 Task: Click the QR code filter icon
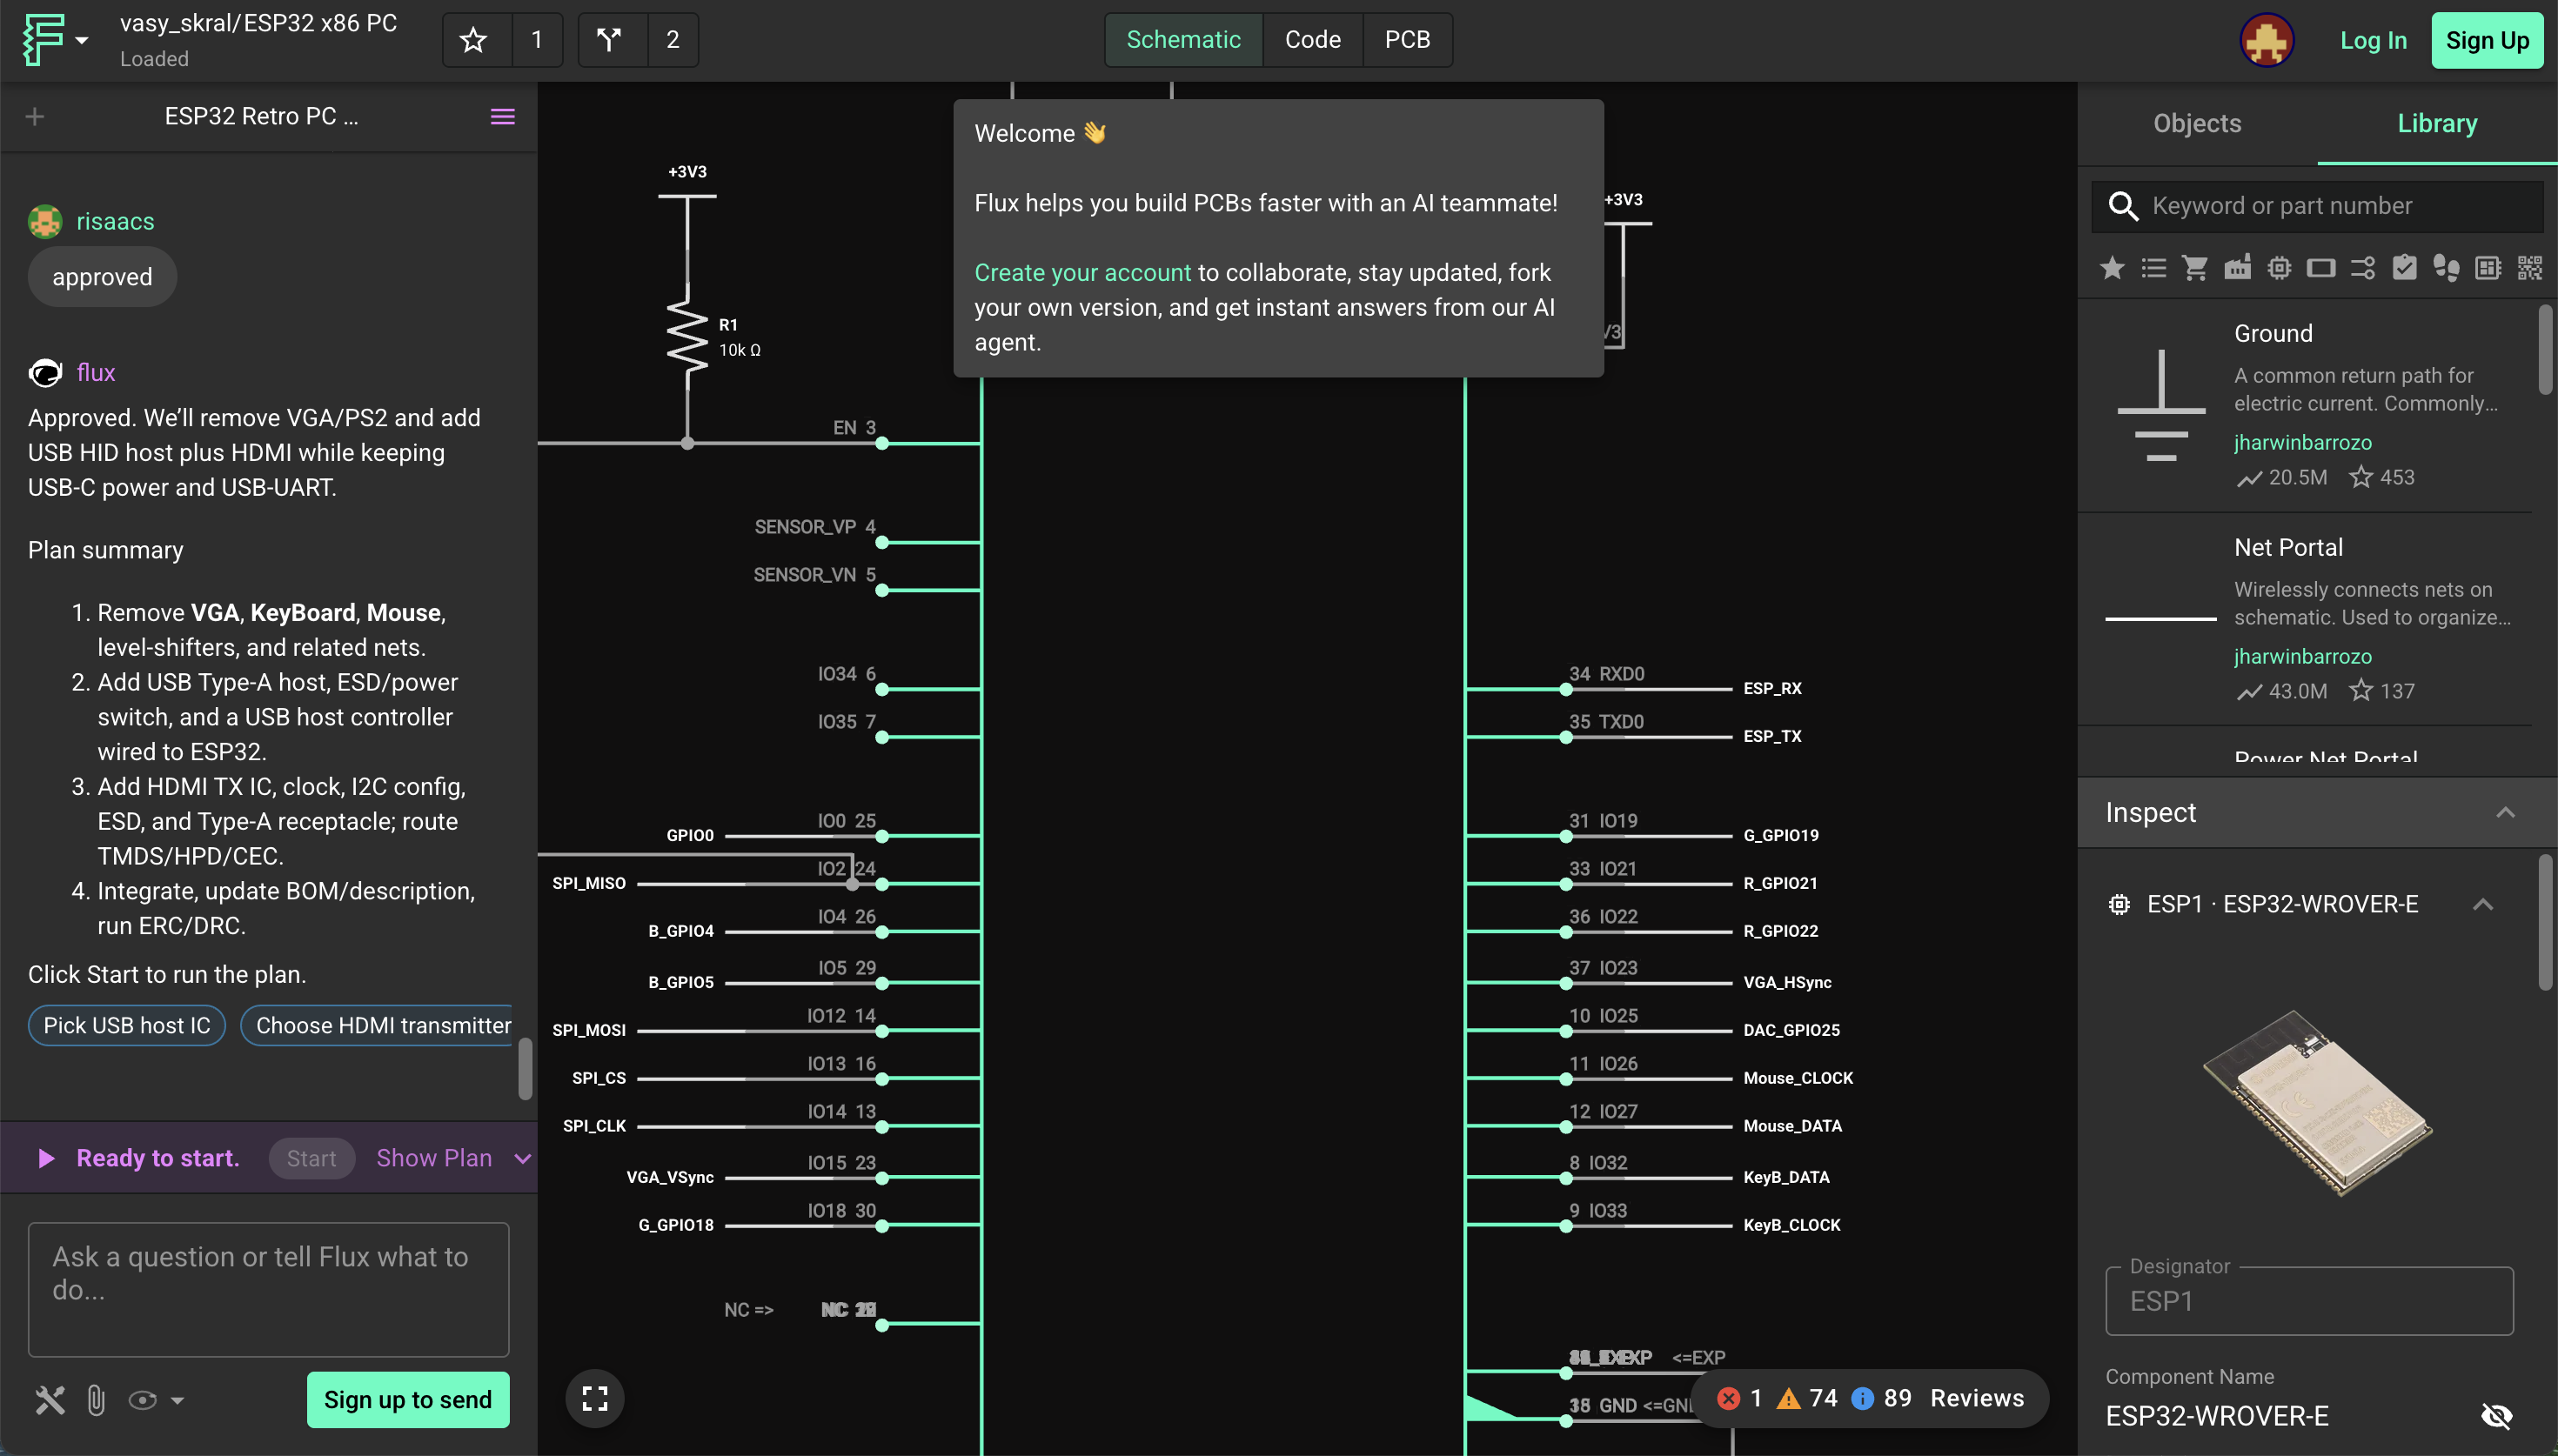[2529, 267]
